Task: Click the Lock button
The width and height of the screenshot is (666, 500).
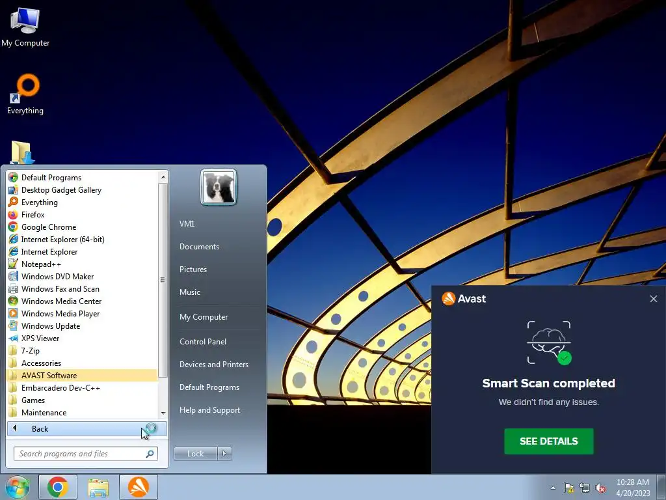Action: (195, 454)
